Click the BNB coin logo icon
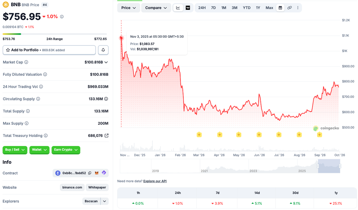 tap(6, 5)
